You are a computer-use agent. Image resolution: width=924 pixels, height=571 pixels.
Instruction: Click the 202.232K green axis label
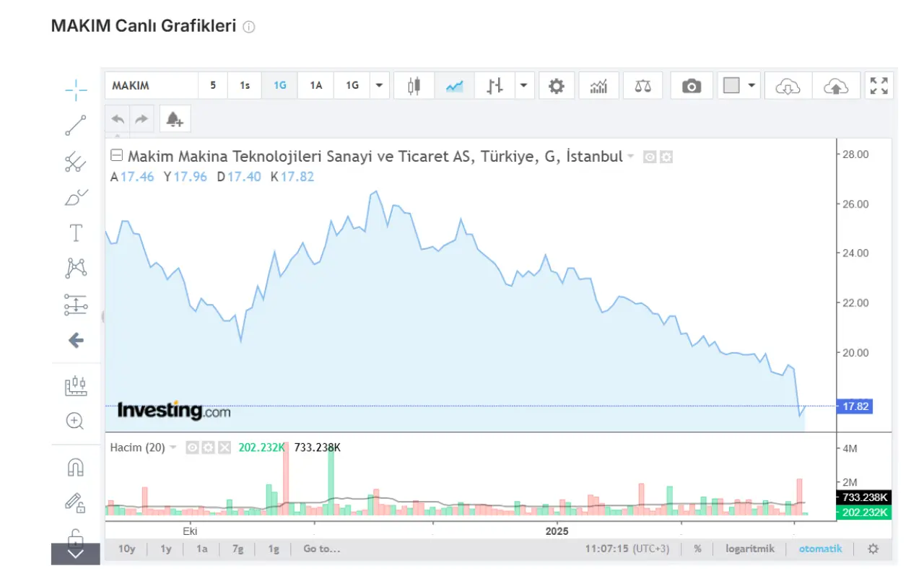(863, 512)
